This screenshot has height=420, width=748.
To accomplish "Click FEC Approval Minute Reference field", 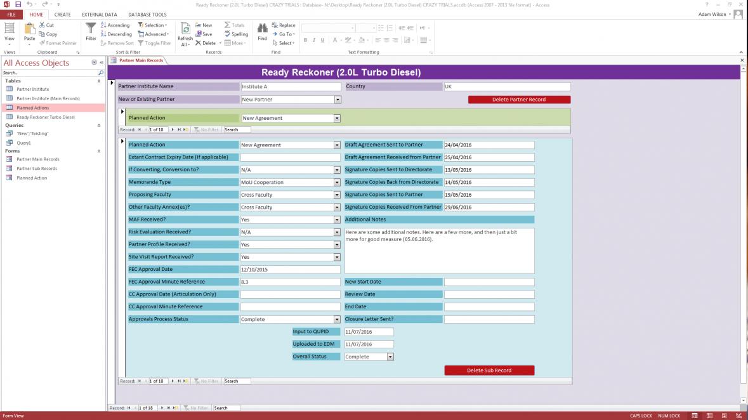I will (290, 282).
